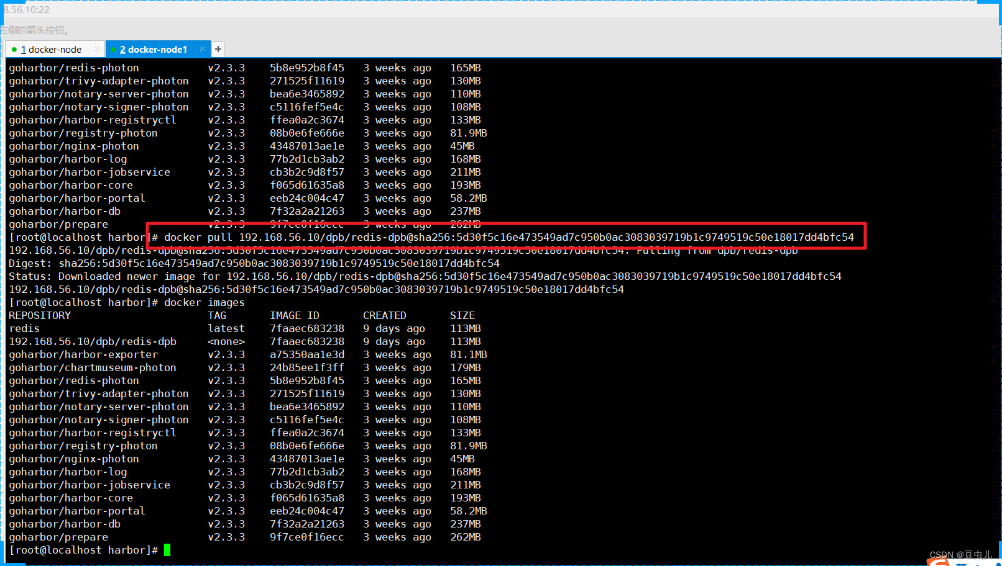Click the goharbor/nginx-photon repository line
1002x566 pixels.
74,459
